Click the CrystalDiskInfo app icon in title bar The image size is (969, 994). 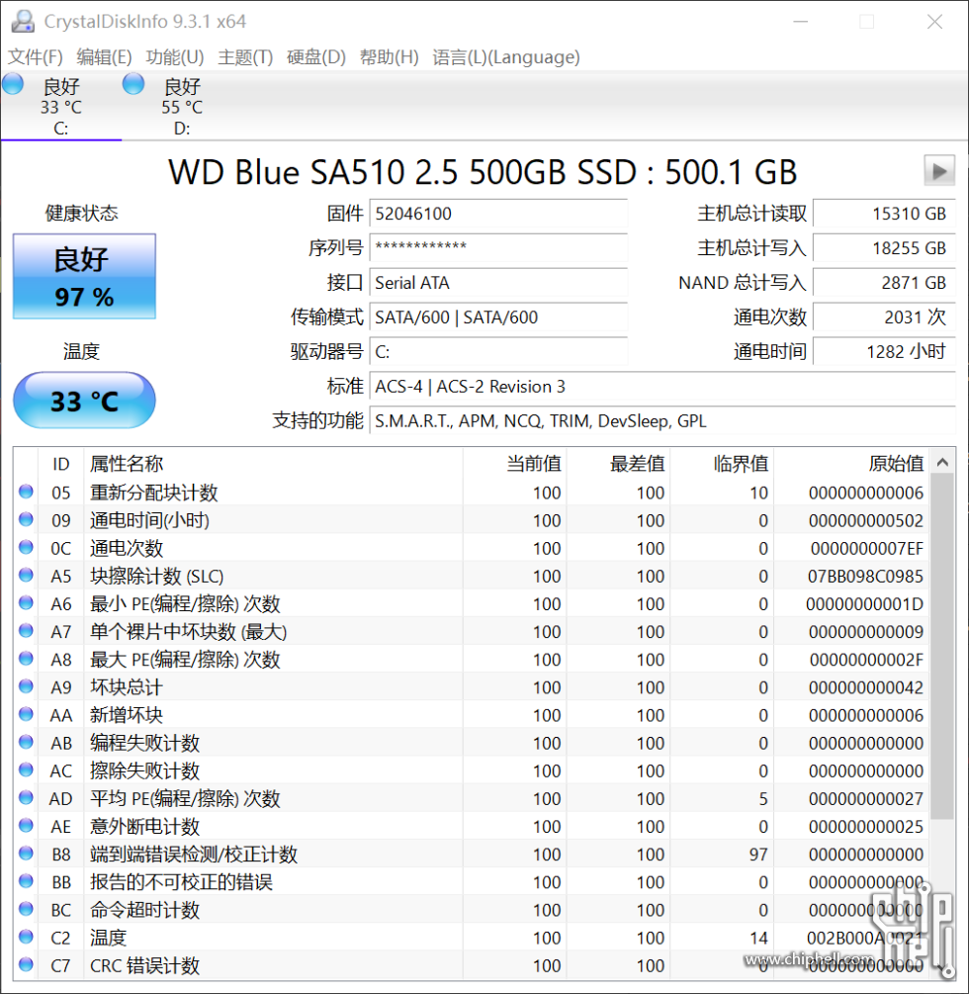click(x=23, y=21)
